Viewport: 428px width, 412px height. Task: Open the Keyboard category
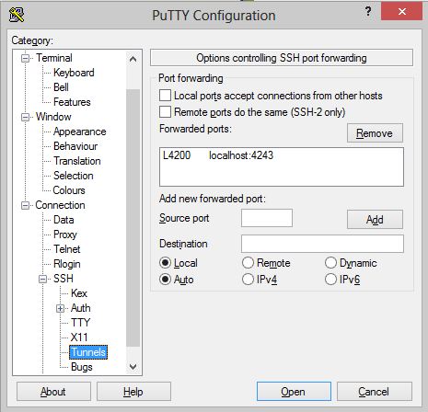74,73
